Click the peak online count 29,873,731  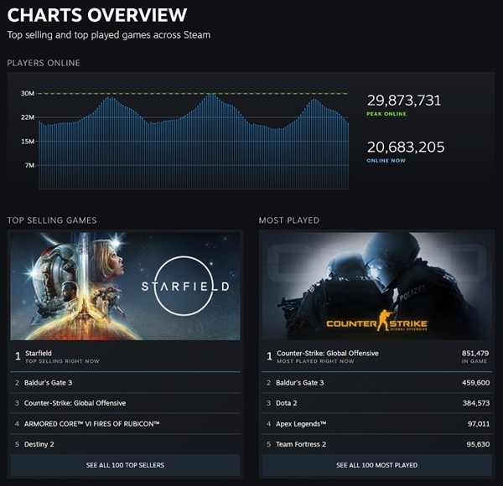click(404, 101)
